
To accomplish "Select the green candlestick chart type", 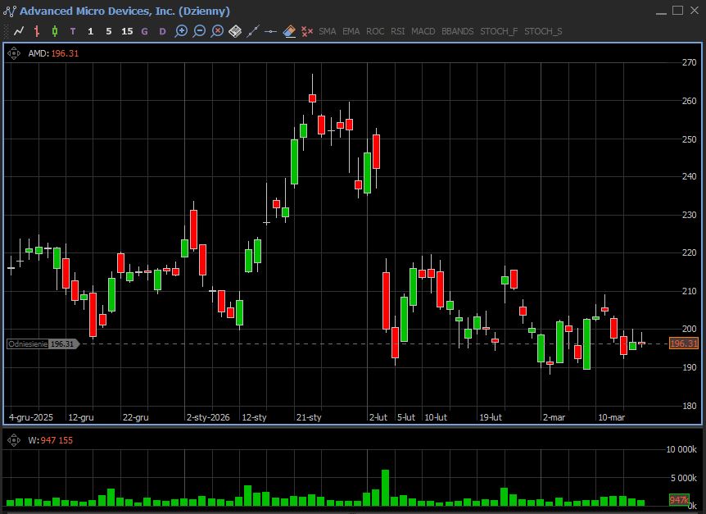I will click(55, 31).
